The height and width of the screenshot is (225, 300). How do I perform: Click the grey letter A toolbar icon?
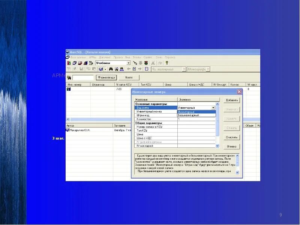pos(153,63)
